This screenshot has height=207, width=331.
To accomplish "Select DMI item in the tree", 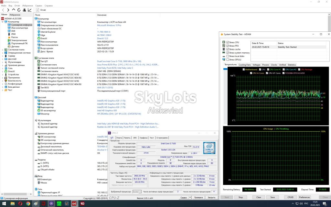I will (13, 31).
